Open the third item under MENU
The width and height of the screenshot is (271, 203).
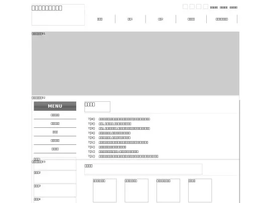tap(55, 132)
